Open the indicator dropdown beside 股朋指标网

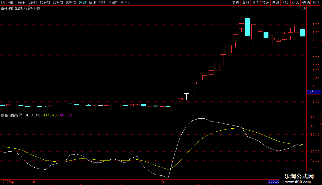coord(2,115)
